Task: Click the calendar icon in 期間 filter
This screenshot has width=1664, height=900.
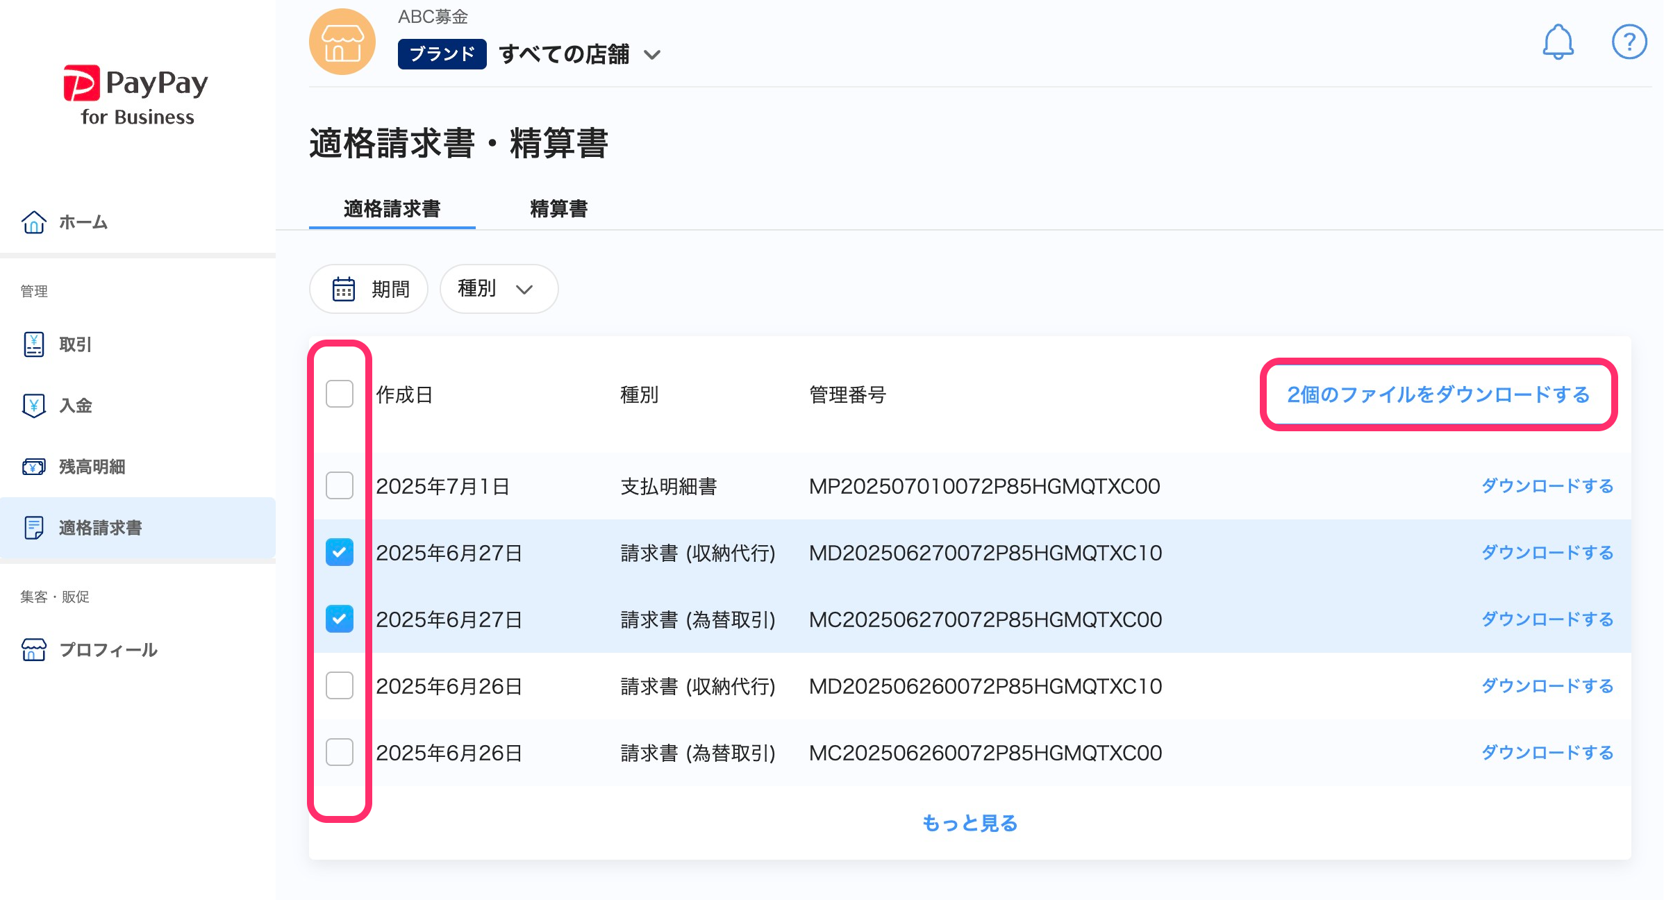Action: pos(343,289)
